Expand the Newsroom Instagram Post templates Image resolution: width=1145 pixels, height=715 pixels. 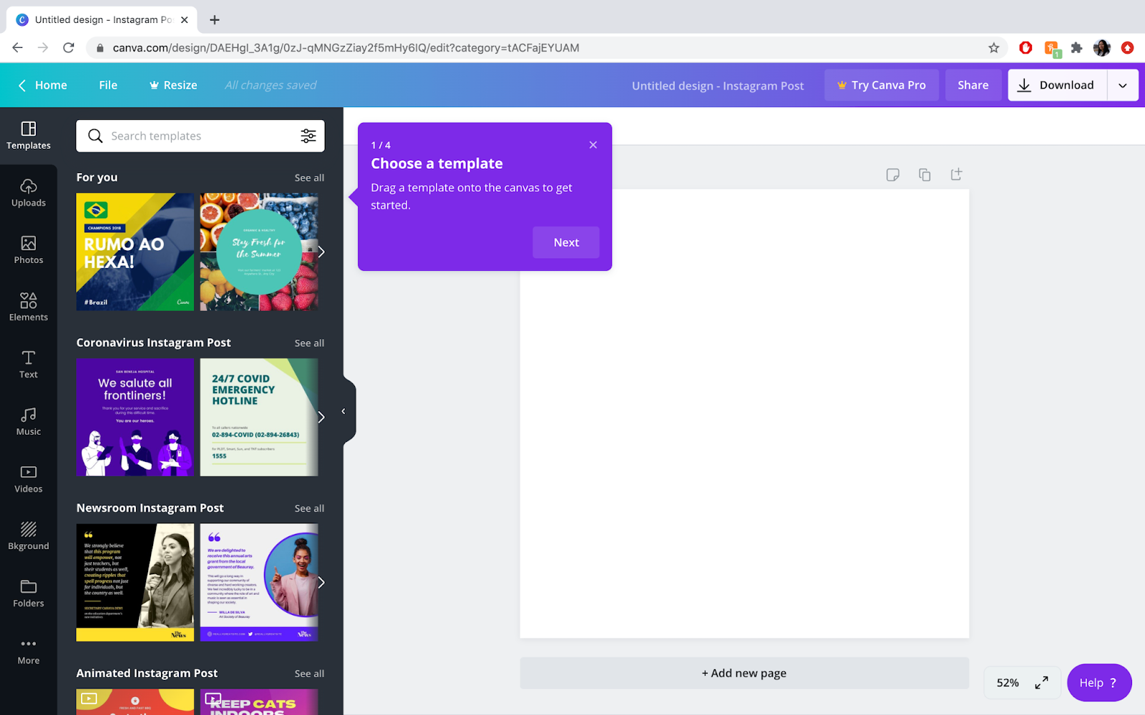309,508
